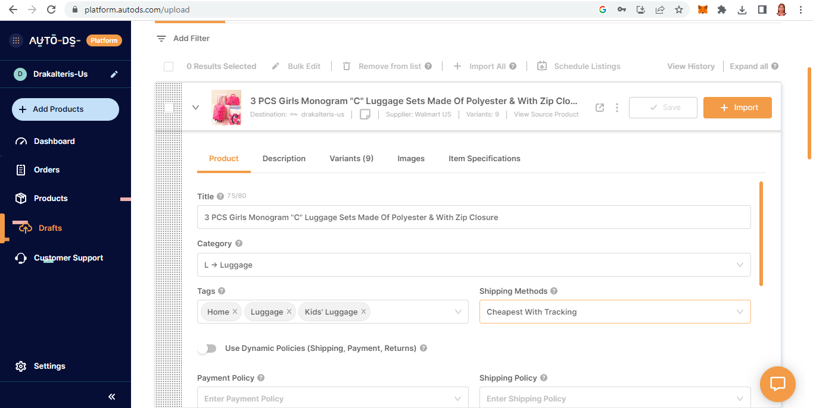This screenshot has height=408, width=813.
Task: Toggle Use Dynamic Policies switch
Action: coord(207,349)
